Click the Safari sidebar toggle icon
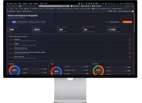142x103 pixels. [x=13, y=6]
